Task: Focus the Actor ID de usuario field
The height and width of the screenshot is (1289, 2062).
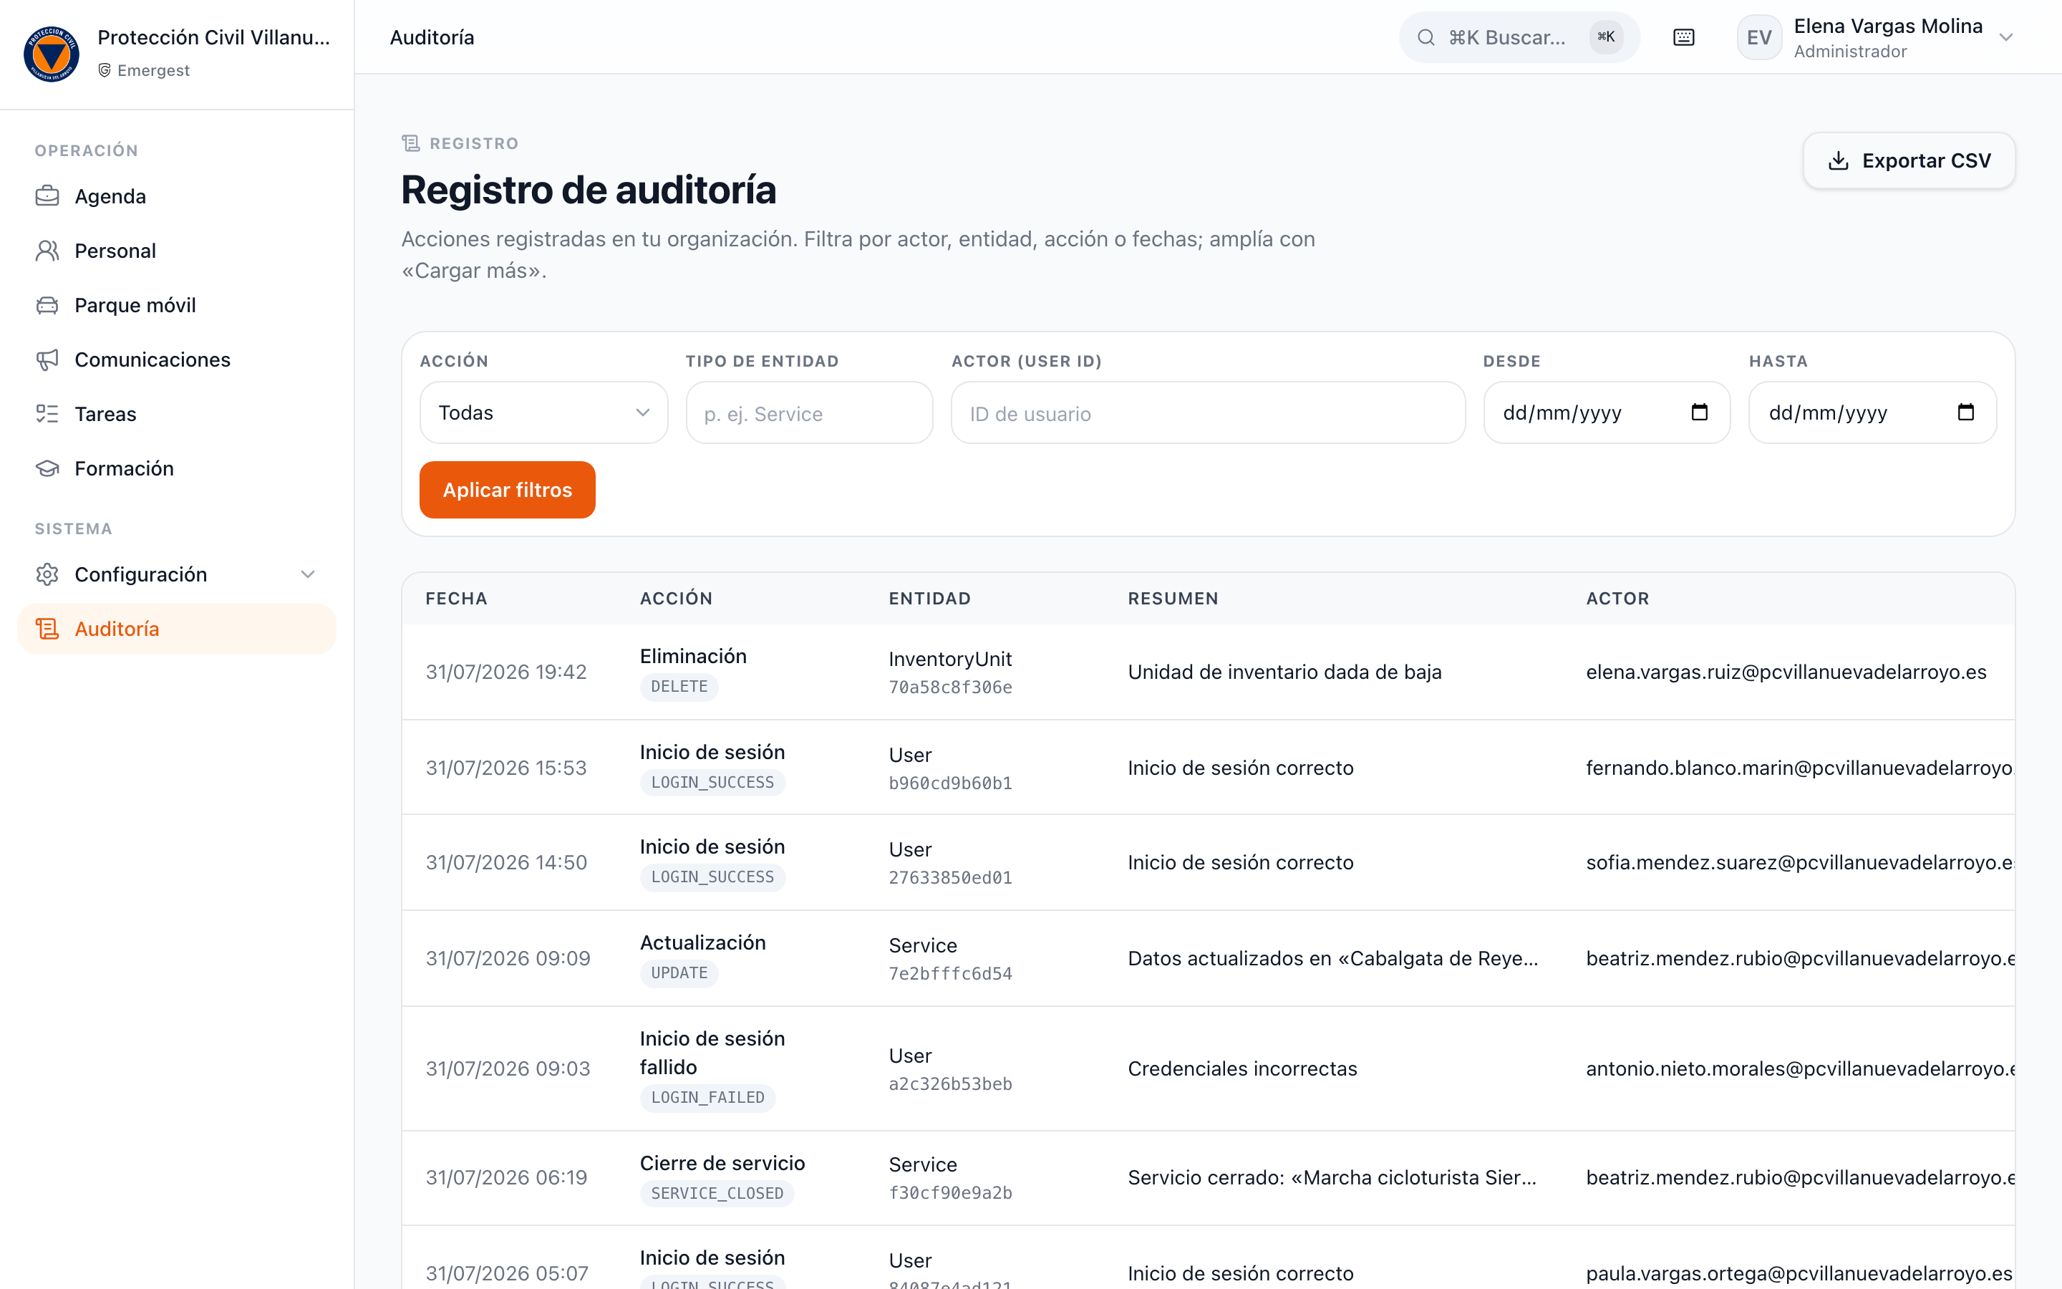Action: pyautogui.click(x=1209, y=413)
